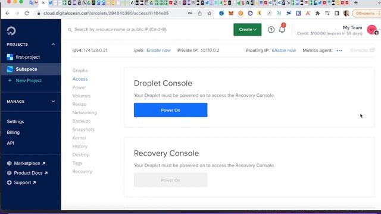The height and width of the screenshot is (214, 381).
Task: Focus the resource search field
Action: click(x=120, y=30)
